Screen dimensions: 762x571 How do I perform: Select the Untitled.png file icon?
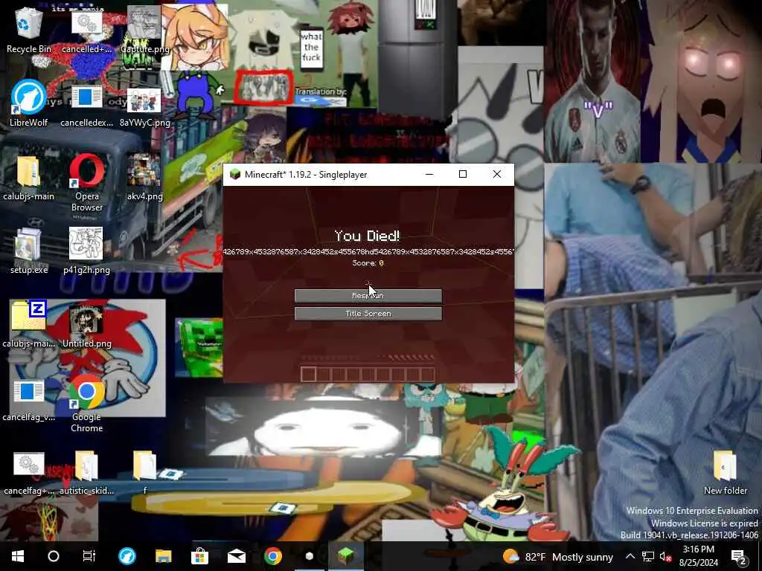pyautogui.click(x=86, y=324)
